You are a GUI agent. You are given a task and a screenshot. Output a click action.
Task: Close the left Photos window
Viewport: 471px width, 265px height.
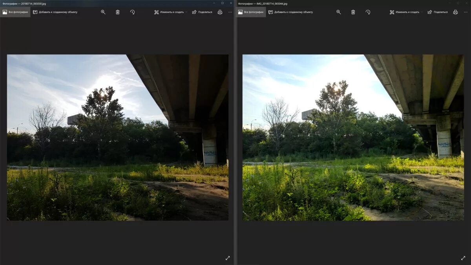(230, 3)
